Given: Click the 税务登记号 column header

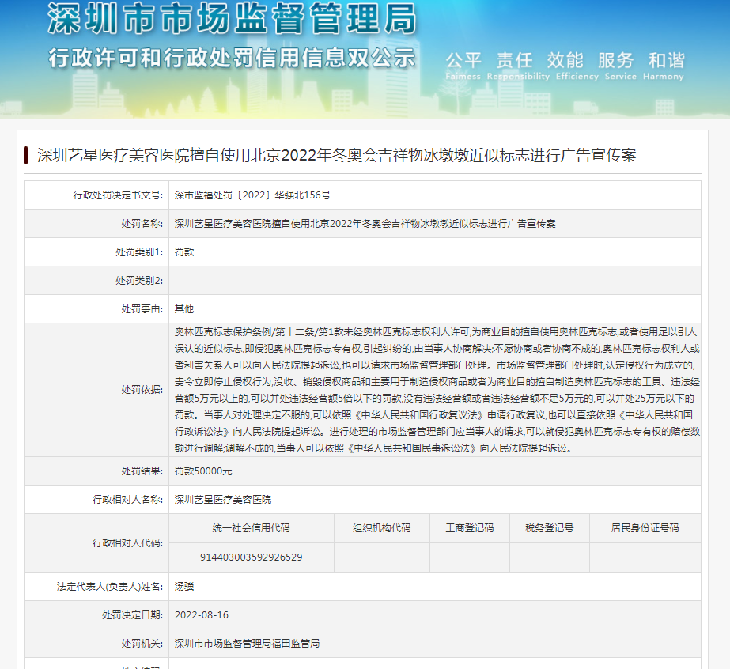Looking at the screenshot, I should pos(549,528).
